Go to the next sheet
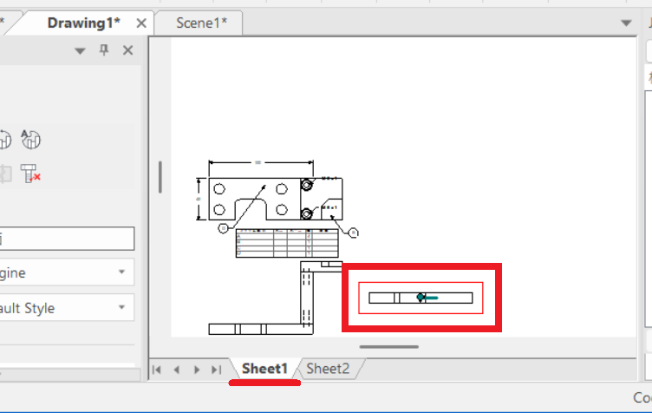Screen dimensions: 652x413 tap(196, 370)
